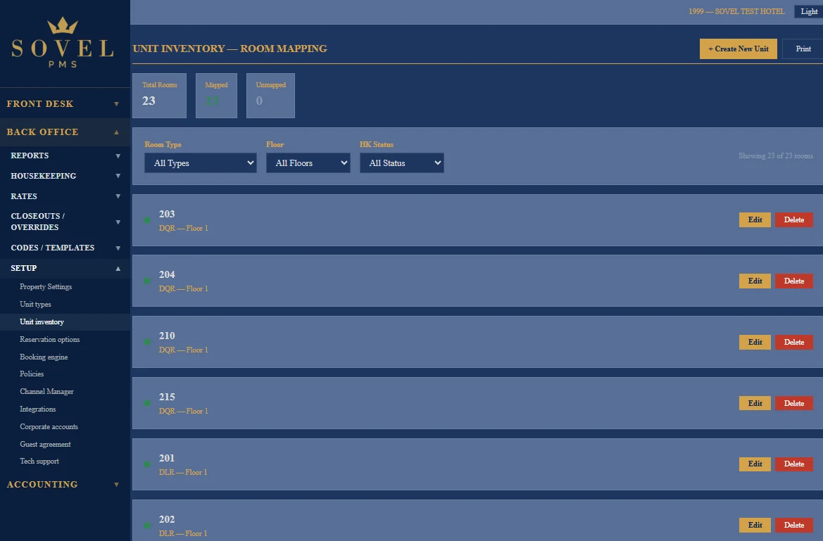The height and width of the screenshot is (541, 823).
Task: Expand the Accounting menu section
Action: [65, 484]
